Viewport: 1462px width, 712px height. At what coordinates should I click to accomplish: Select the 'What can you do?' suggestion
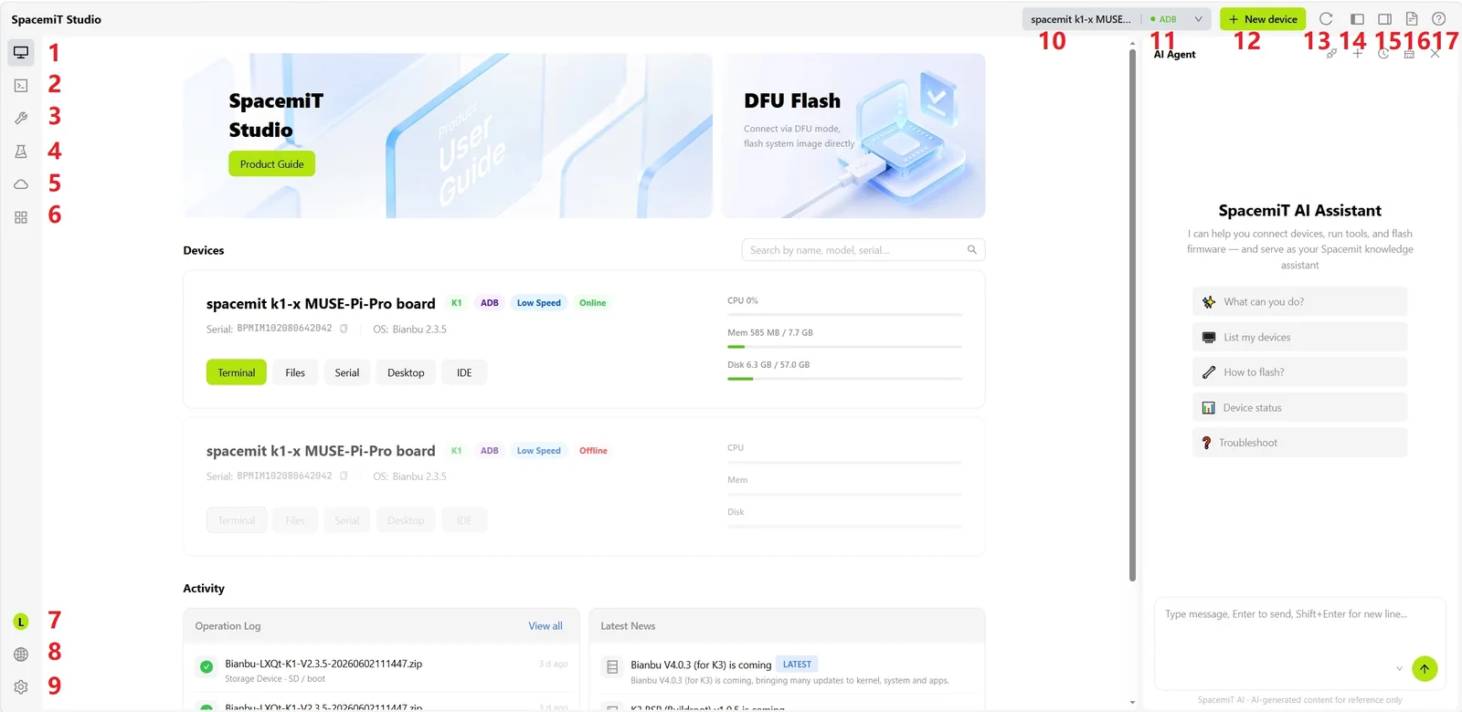[1299, 302]
